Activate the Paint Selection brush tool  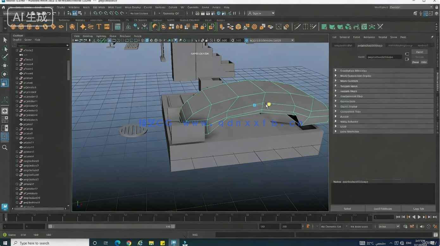coord(5,57)
